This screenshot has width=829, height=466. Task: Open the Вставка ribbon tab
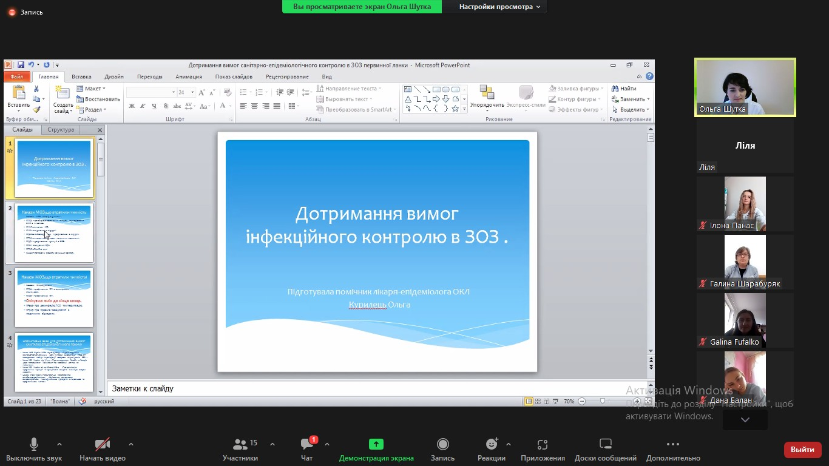[81, 77]
